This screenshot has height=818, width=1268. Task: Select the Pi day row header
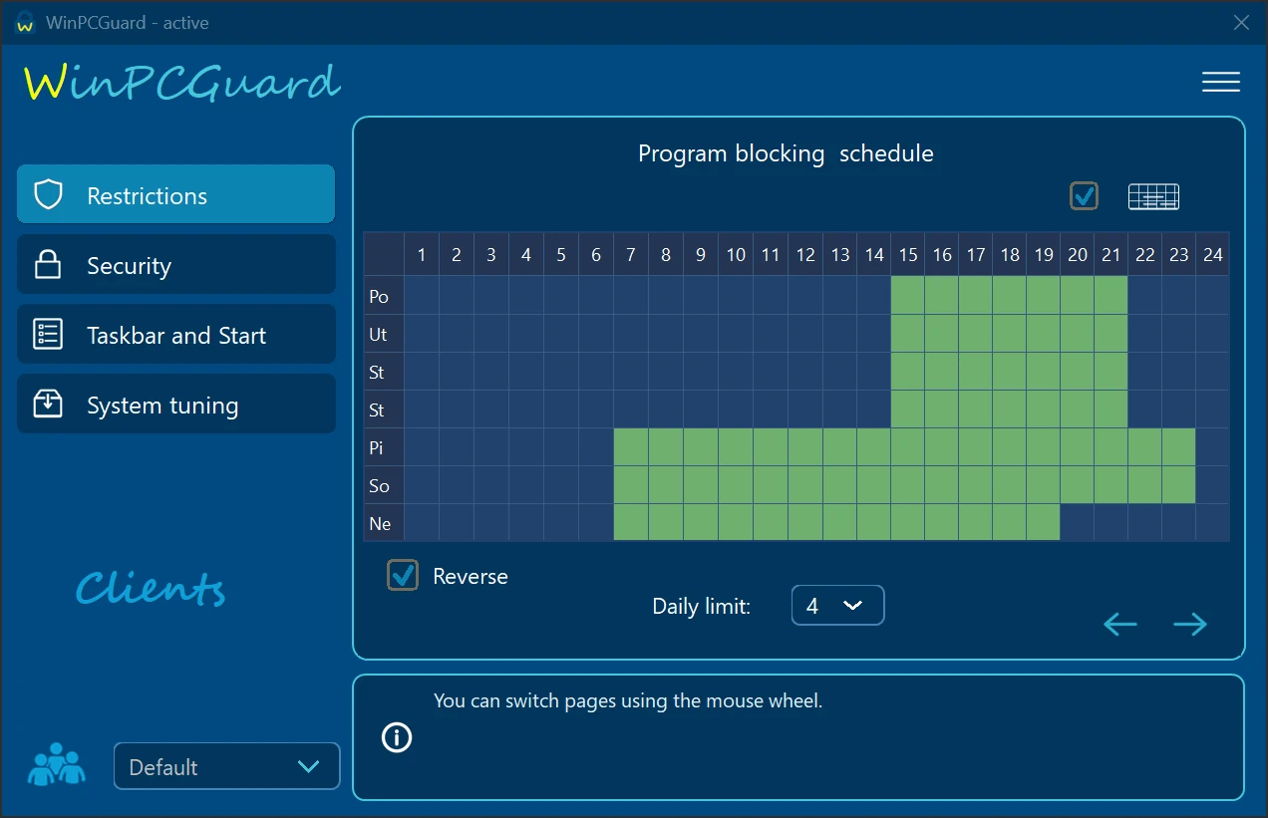(x=384, y=447)
